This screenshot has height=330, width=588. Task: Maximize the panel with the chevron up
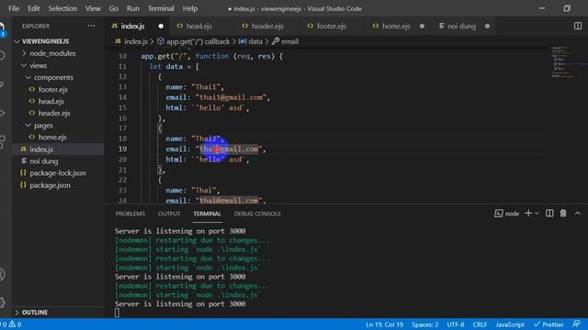click(578, 214)
